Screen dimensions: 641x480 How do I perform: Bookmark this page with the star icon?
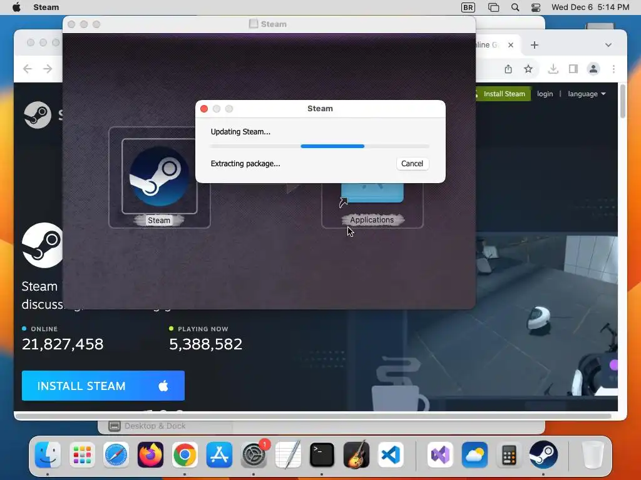click(x=528, y=69)
